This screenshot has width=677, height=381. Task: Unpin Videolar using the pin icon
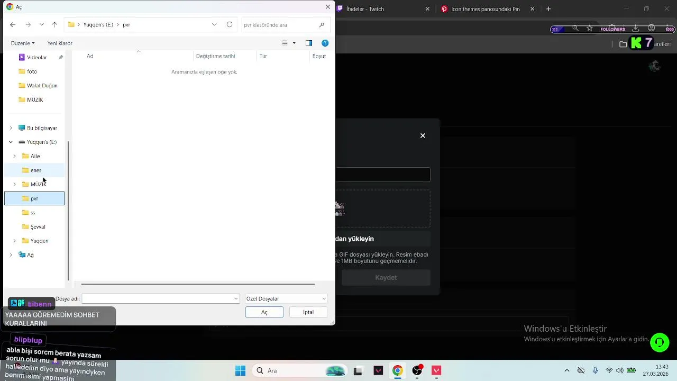(61, 57)
